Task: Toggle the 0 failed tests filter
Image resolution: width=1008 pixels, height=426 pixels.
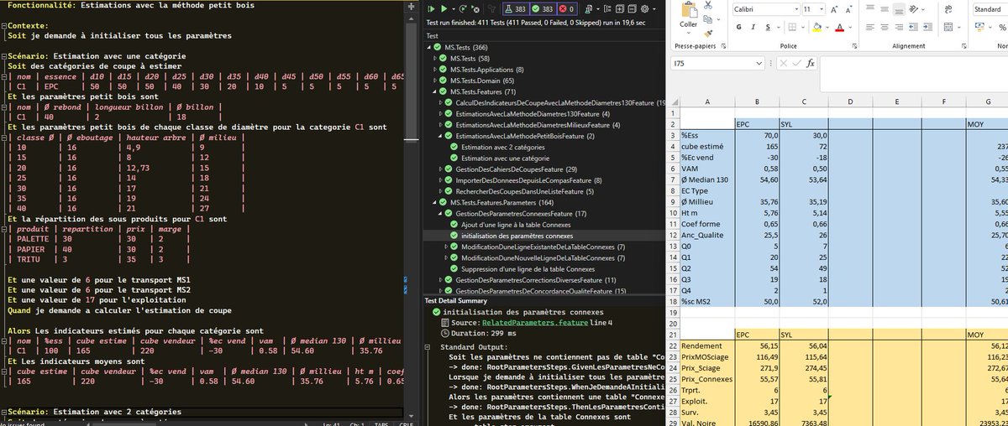Action: pyautogui.click(x=568, y=9)
